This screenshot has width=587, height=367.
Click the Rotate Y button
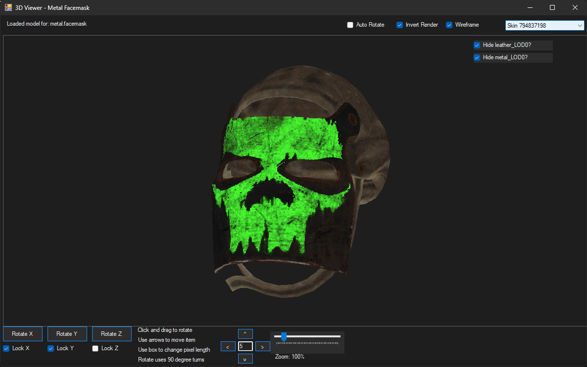pos(67,334)
